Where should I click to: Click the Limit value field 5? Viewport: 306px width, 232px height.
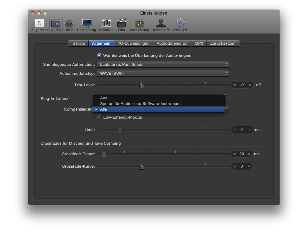242,130
